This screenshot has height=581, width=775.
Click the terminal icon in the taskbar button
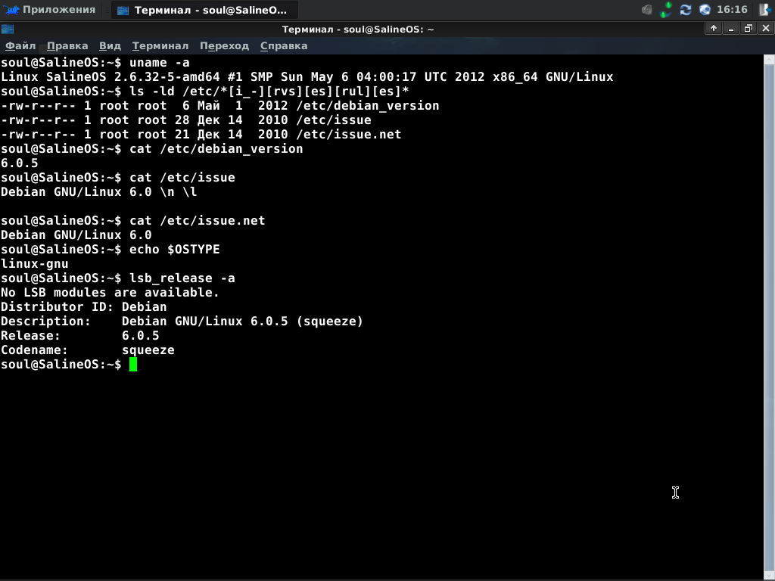(x=123, y=11)
